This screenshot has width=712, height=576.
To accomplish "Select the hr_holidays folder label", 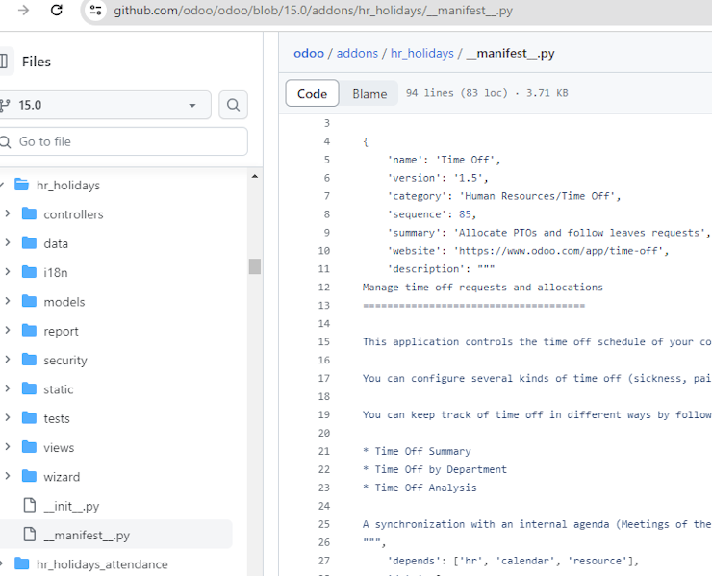I will (x=68, y=186).
